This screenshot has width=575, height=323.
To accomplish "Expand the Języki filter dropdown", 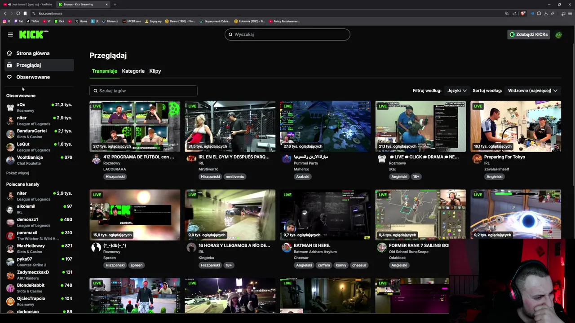I will click(x=457, y=91).
